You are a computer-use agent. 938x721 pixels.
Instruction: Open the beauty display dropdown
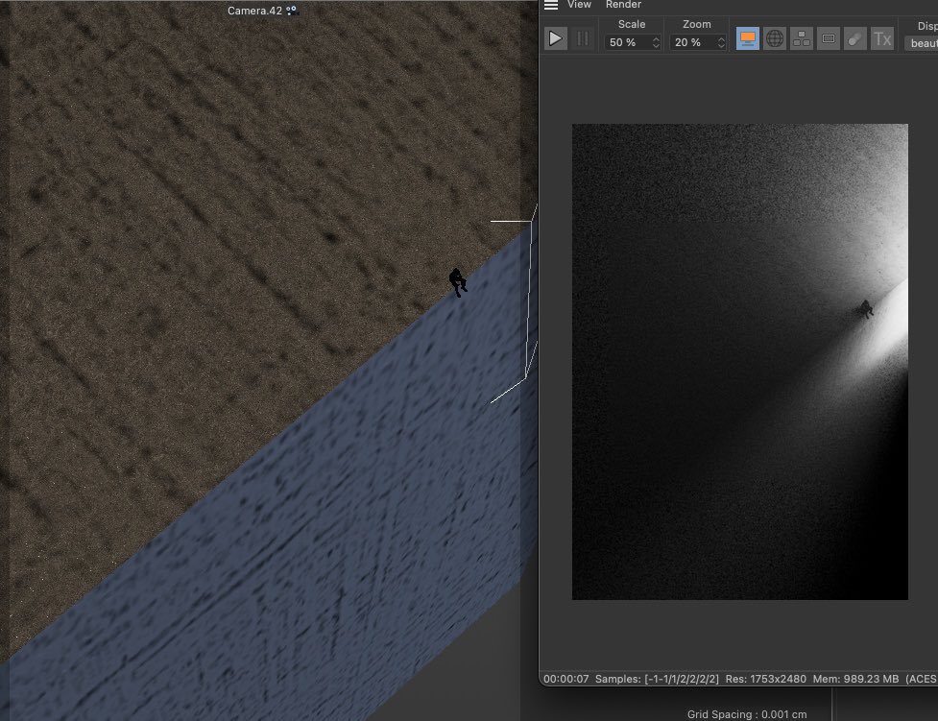(x=922, y=43)
